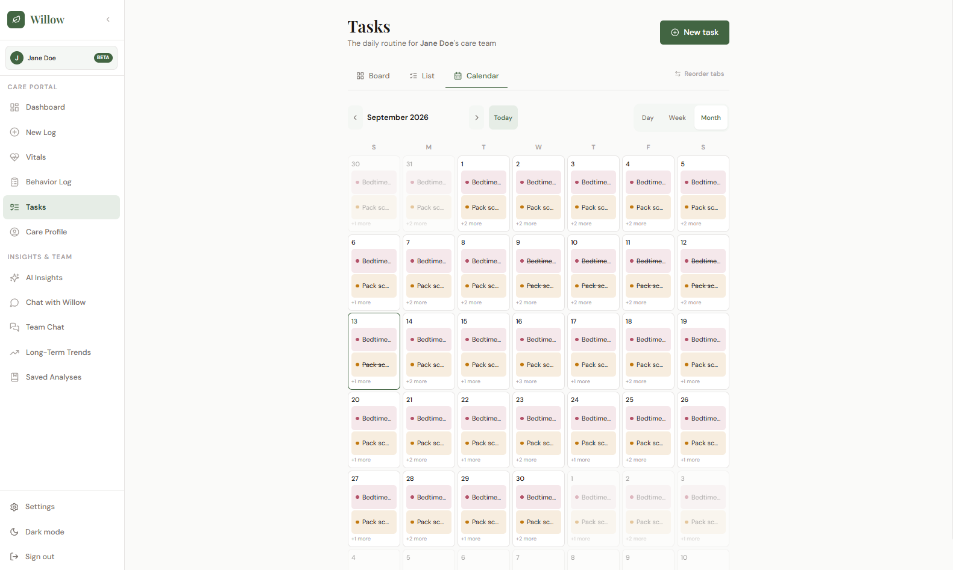Open the Care Profile person icon

[x=14, y=232]
